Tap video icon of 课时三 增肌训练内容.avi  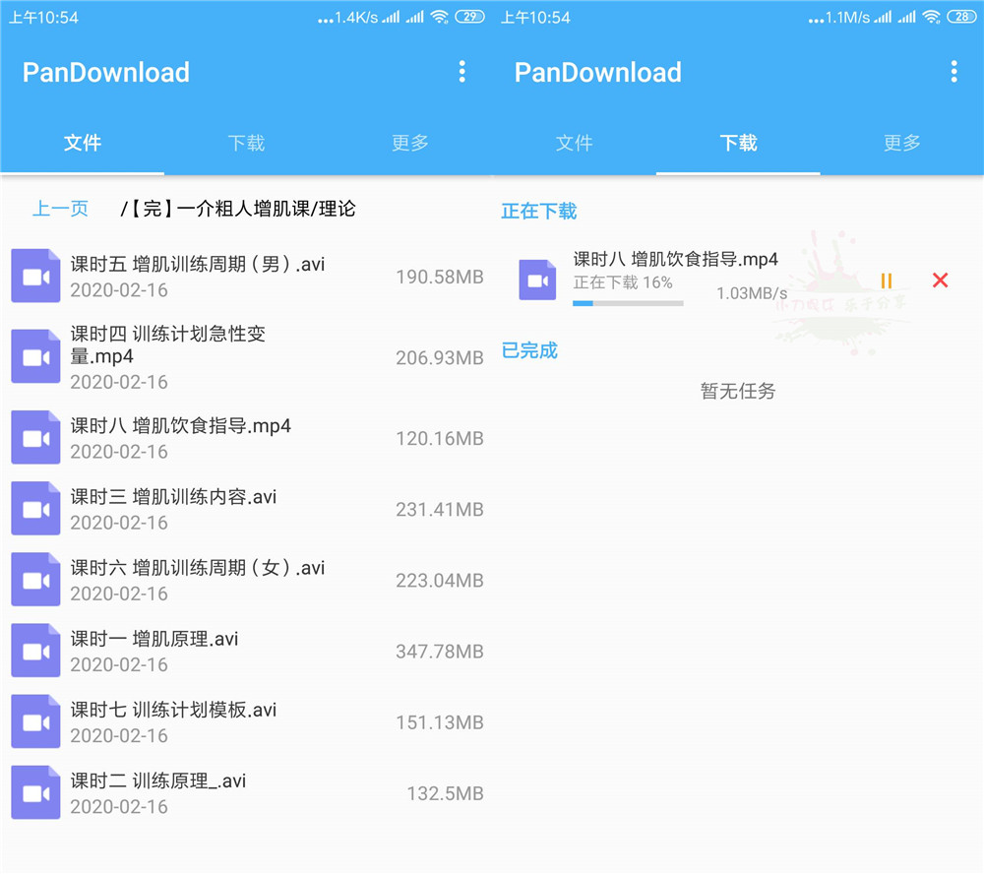pyautogui.click(x=35, y=508)
